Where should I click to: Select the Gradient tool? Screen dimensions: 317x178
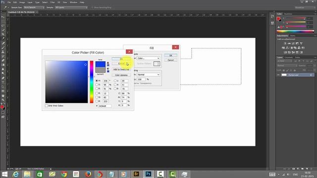point(3,65)
